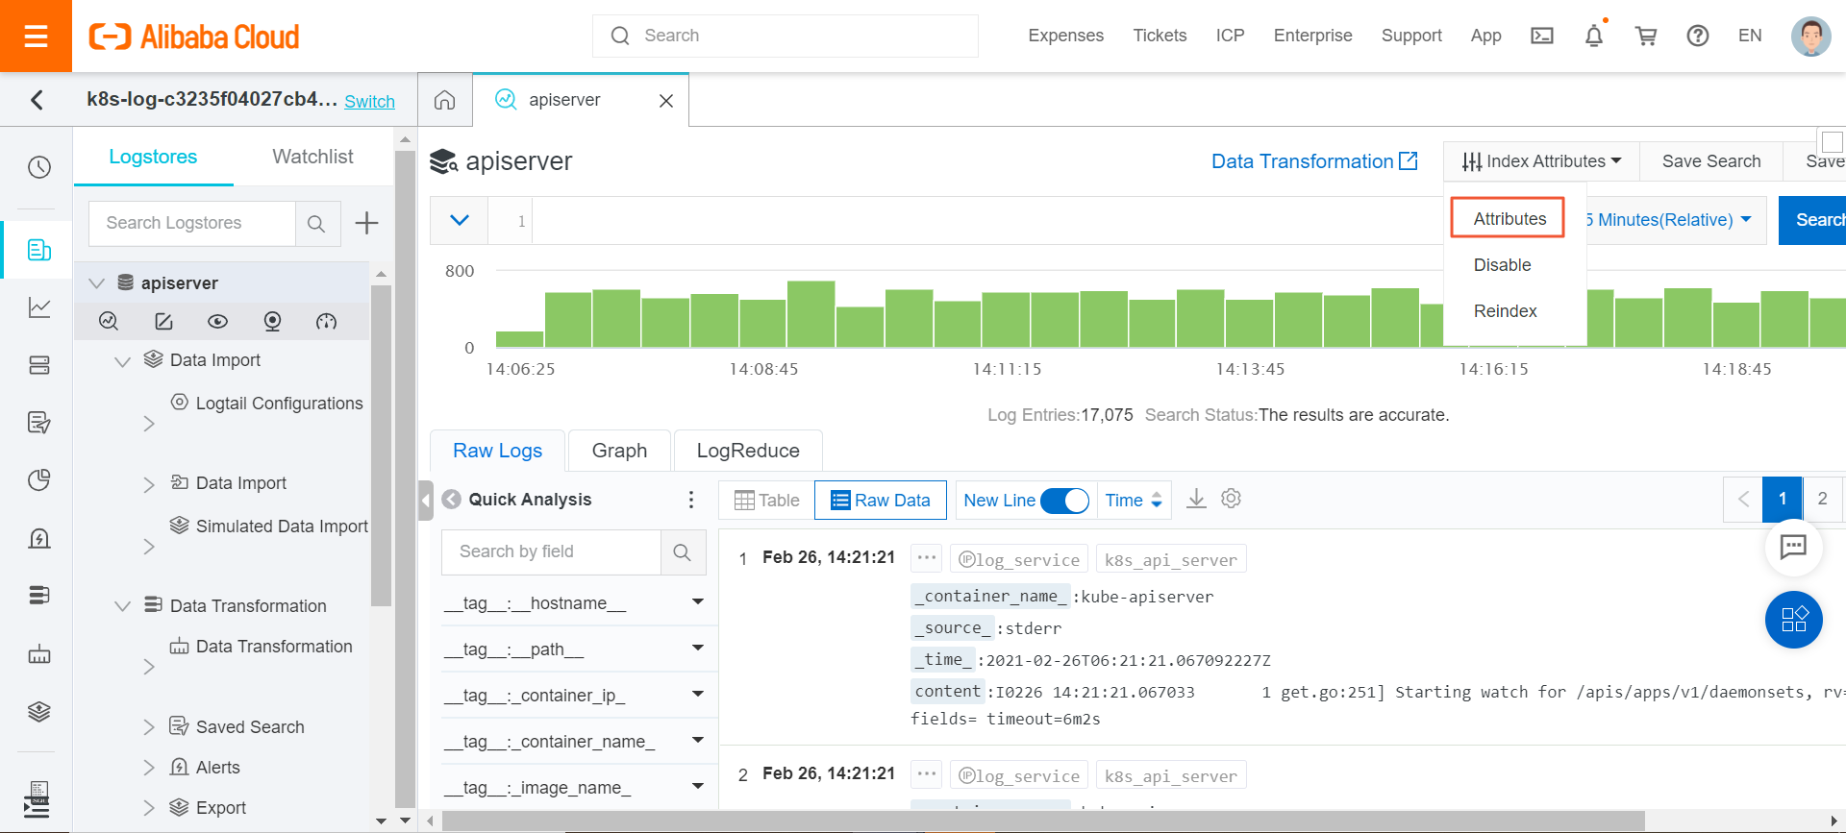Click the Search Logstores input field
The width and height of the screenshot is (1846, 833).
[x=192, y=223]
